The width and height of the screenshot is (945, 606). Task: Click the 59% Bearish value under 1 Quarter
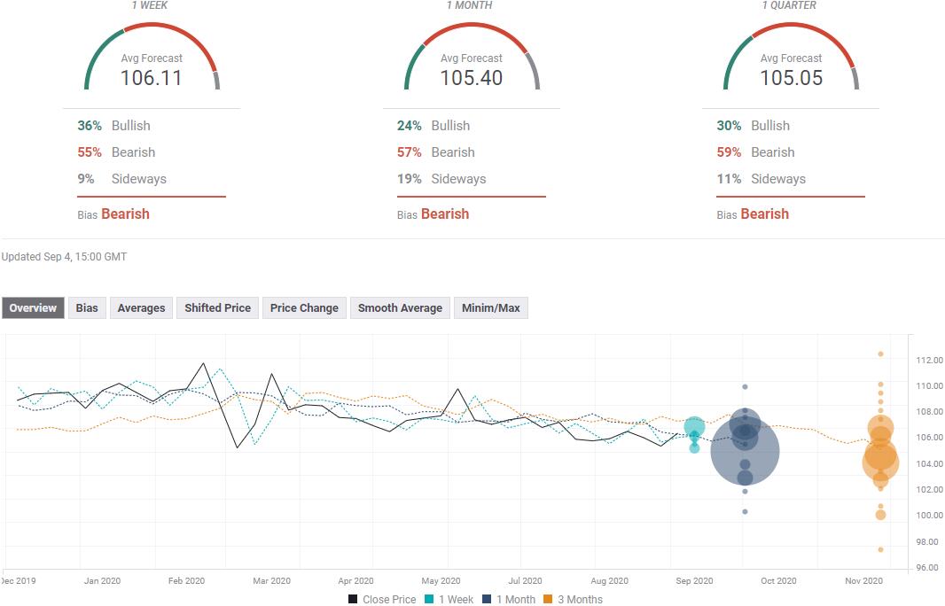point(729,152)
